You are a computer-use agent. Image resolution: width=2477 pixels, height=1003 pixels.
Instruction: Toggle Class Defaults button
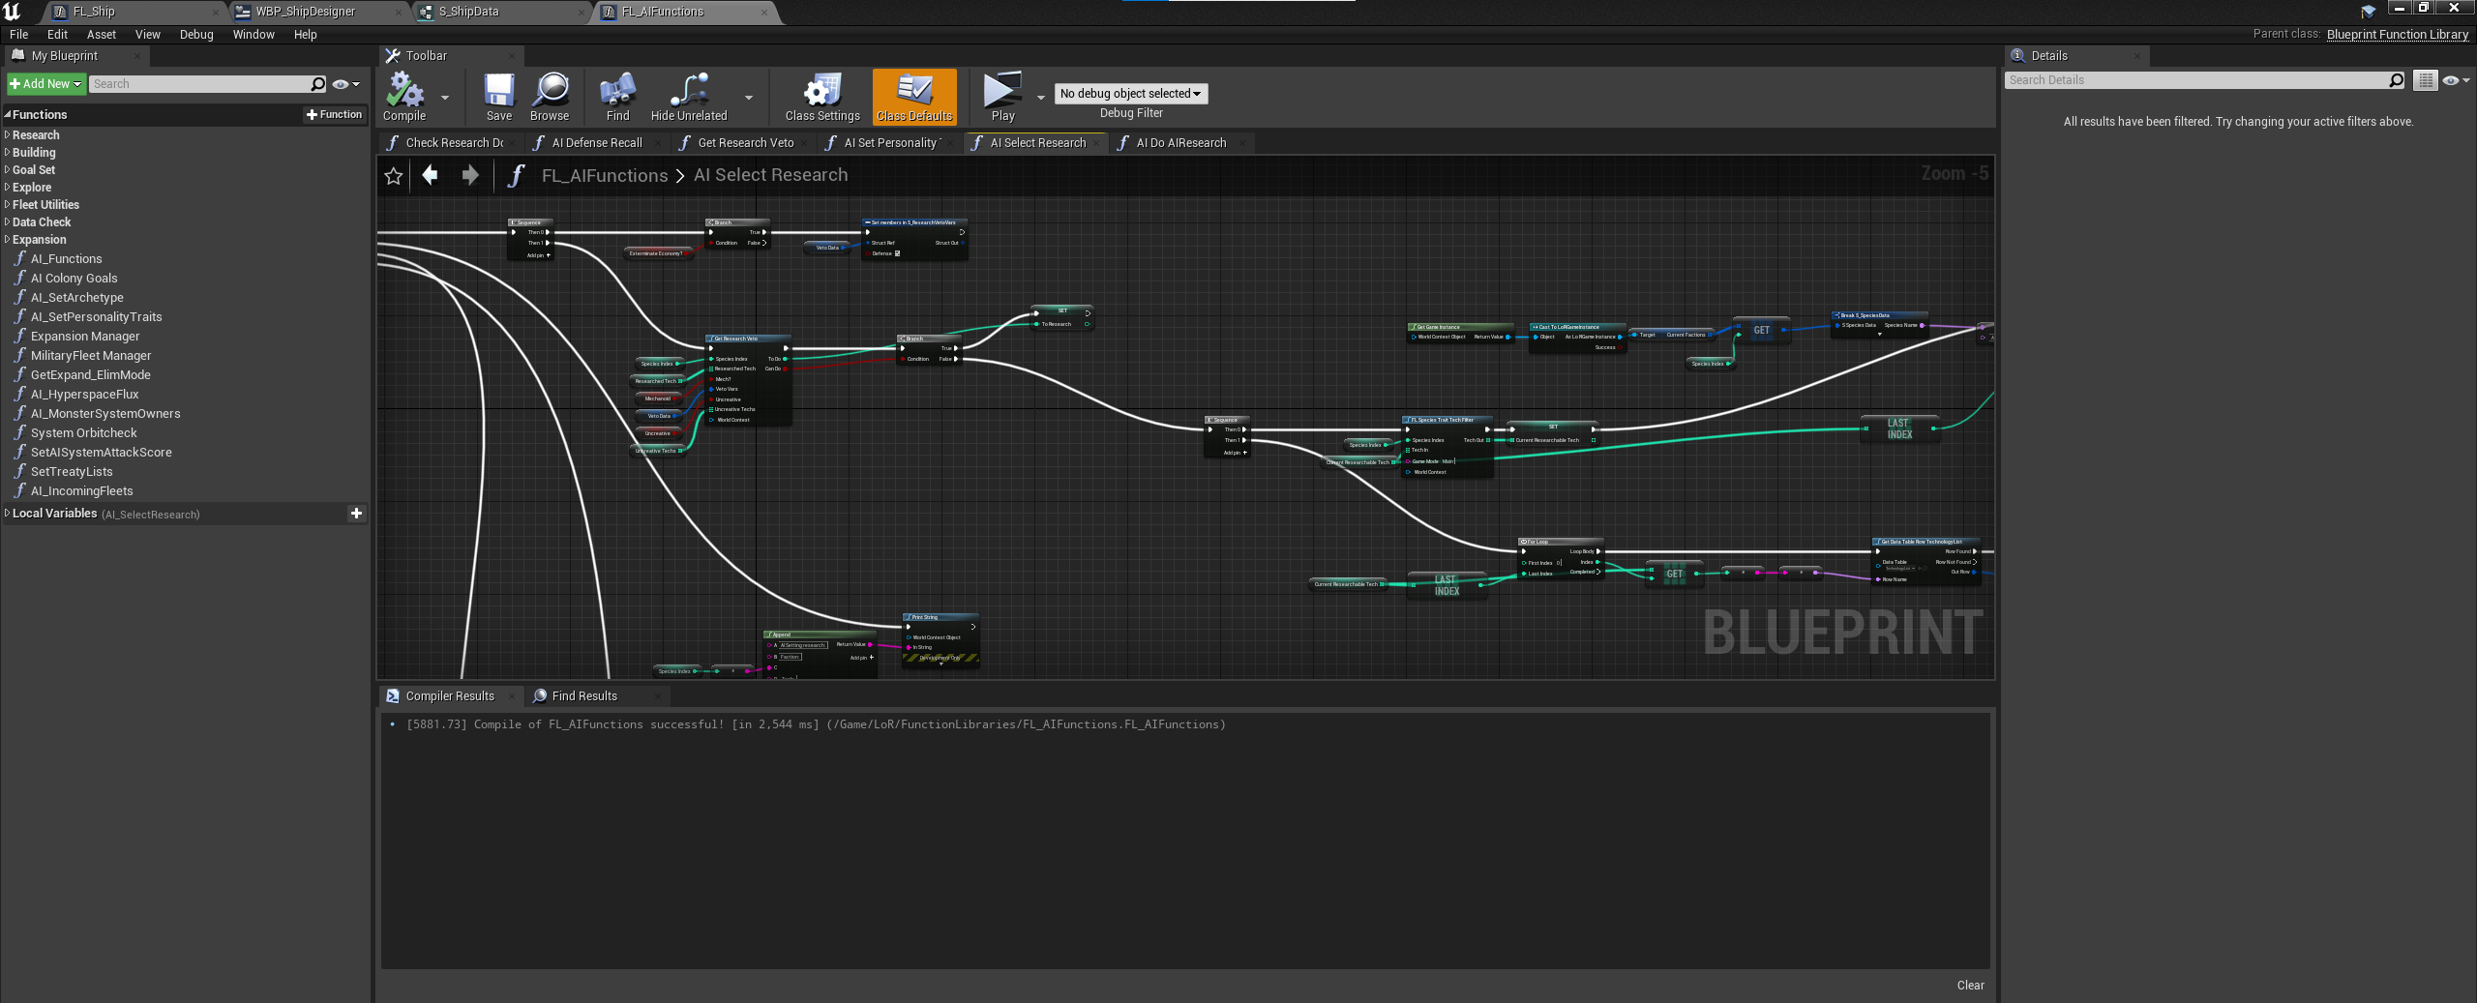913,96
